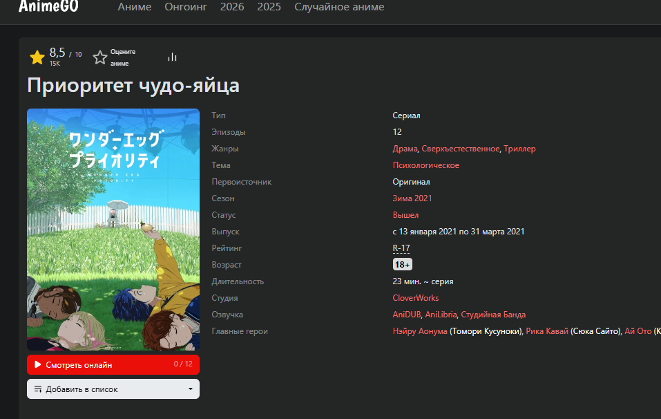Click the title Приоритет чудо-яйца

[x=133, y=86]
